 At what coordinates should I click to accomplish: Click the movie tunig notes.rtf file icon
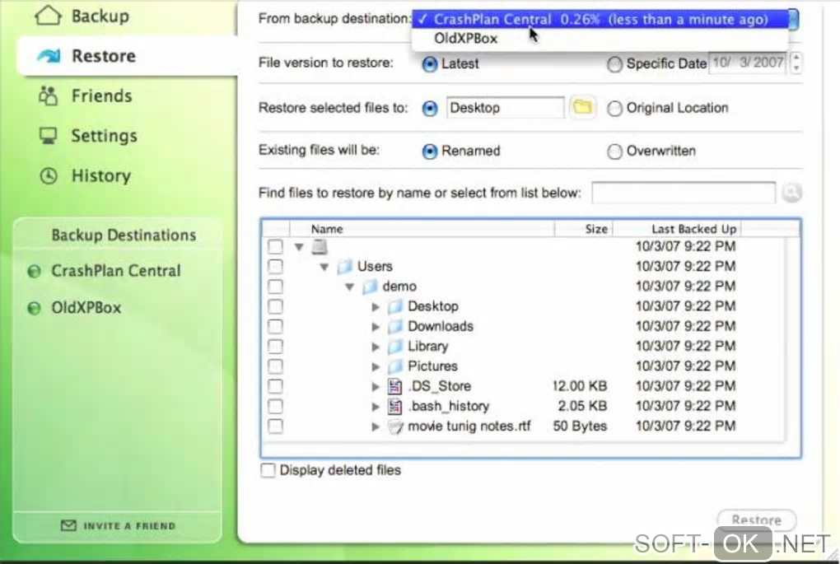click(x=395, y=426)
